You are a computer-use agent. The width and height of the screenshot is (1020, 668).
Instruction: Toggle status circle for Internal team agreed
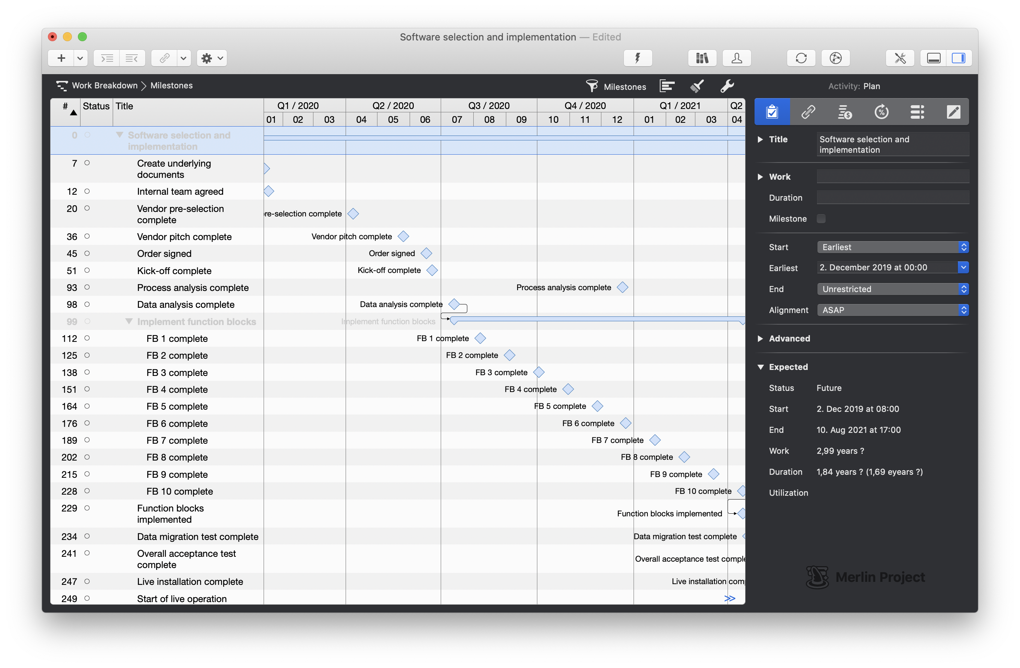tap(87, 191)
